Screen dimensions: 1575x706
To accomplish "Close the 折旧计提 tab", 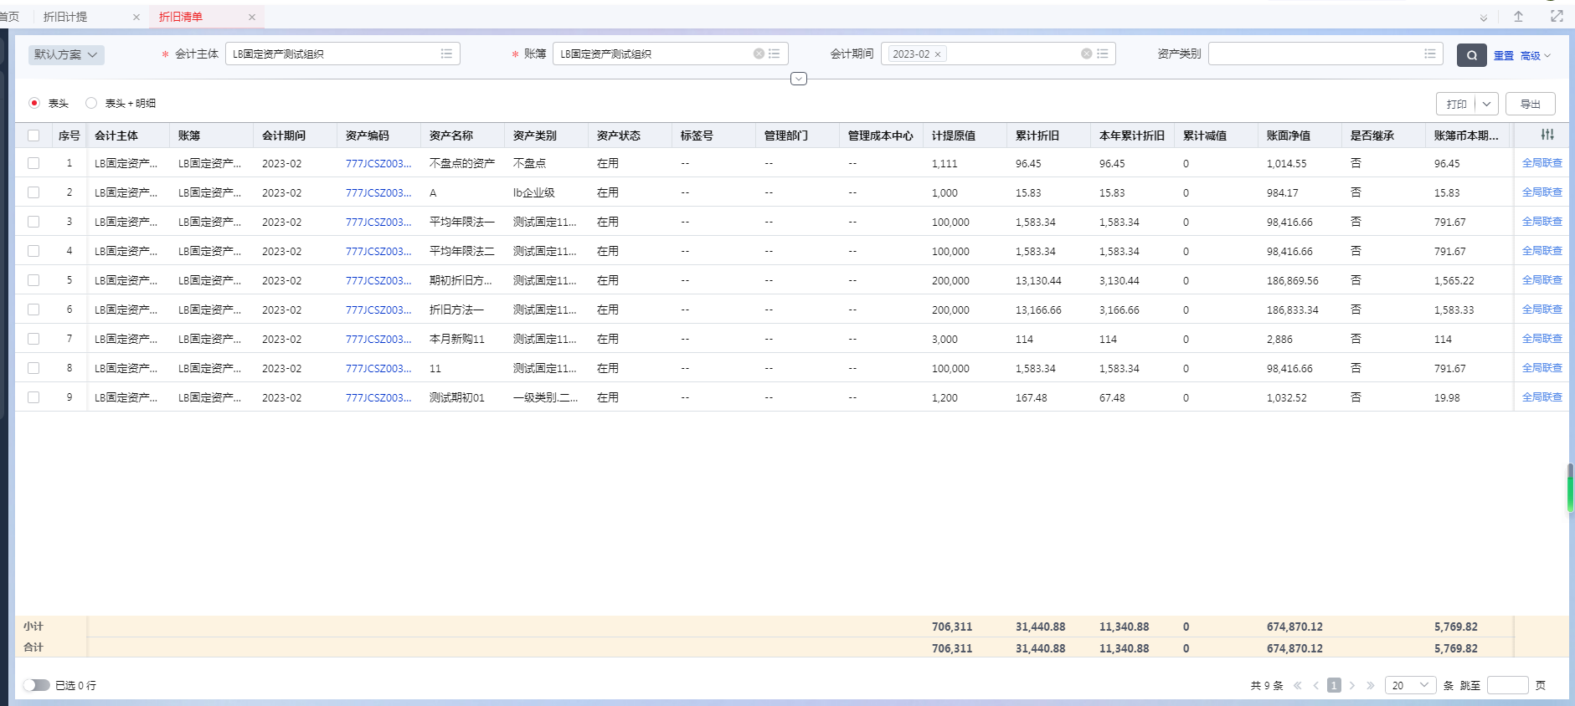I will point(136,17).
